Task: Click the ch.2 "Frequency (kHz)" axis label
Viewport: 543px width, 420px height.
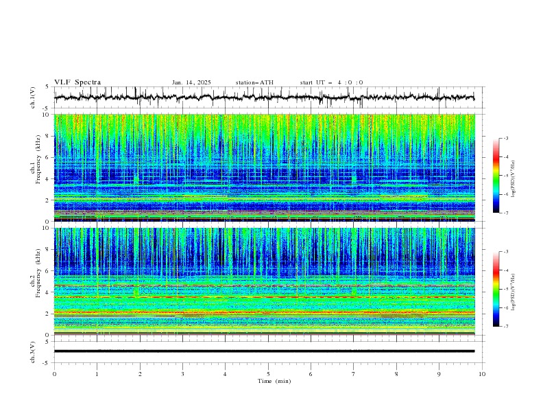Action: click(x=38, y=273)
